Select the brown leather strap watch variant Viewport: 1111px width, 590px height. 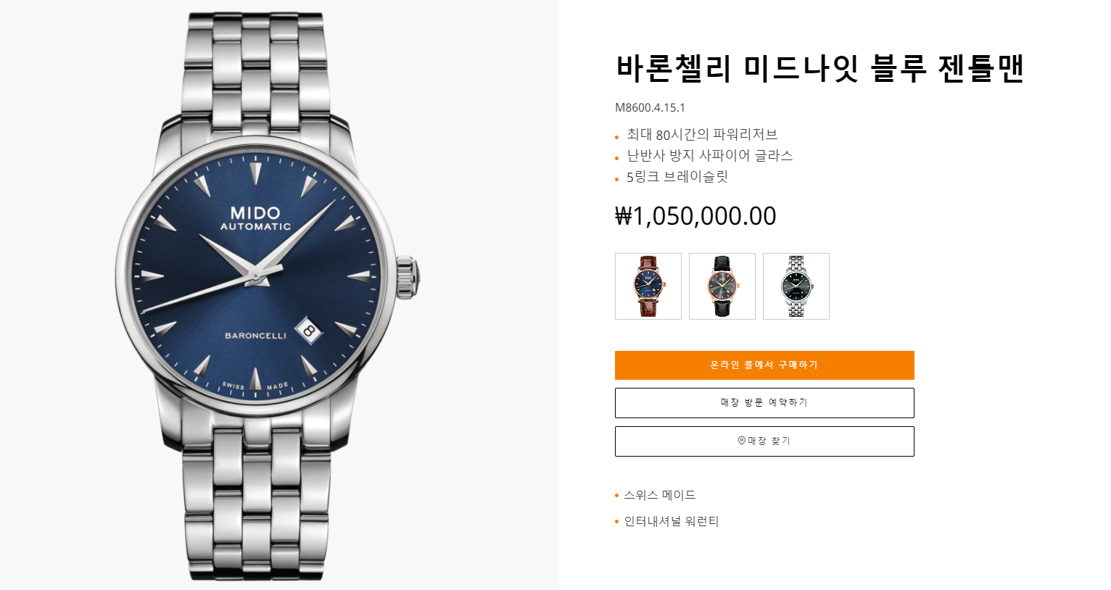[648, 286]
